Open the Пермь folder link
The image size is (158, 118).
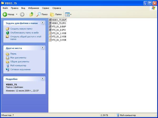(13, 54)
